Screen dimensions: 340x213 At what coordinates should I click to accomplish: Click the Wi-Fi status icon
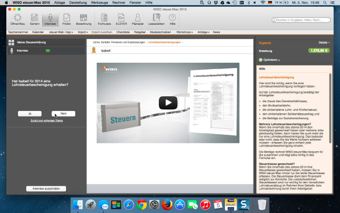[263, 2]
